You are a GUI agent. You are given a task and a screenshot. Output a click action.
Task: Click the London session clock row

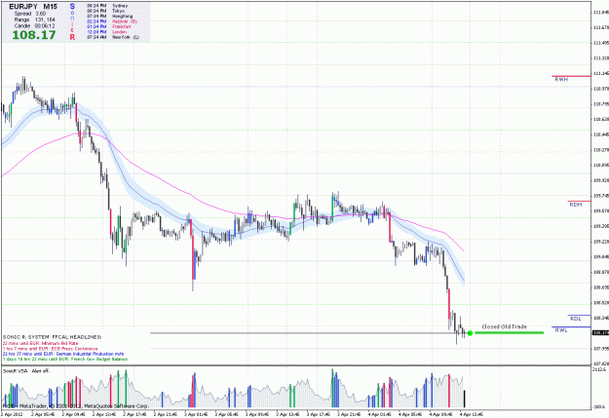click(106, 32)
